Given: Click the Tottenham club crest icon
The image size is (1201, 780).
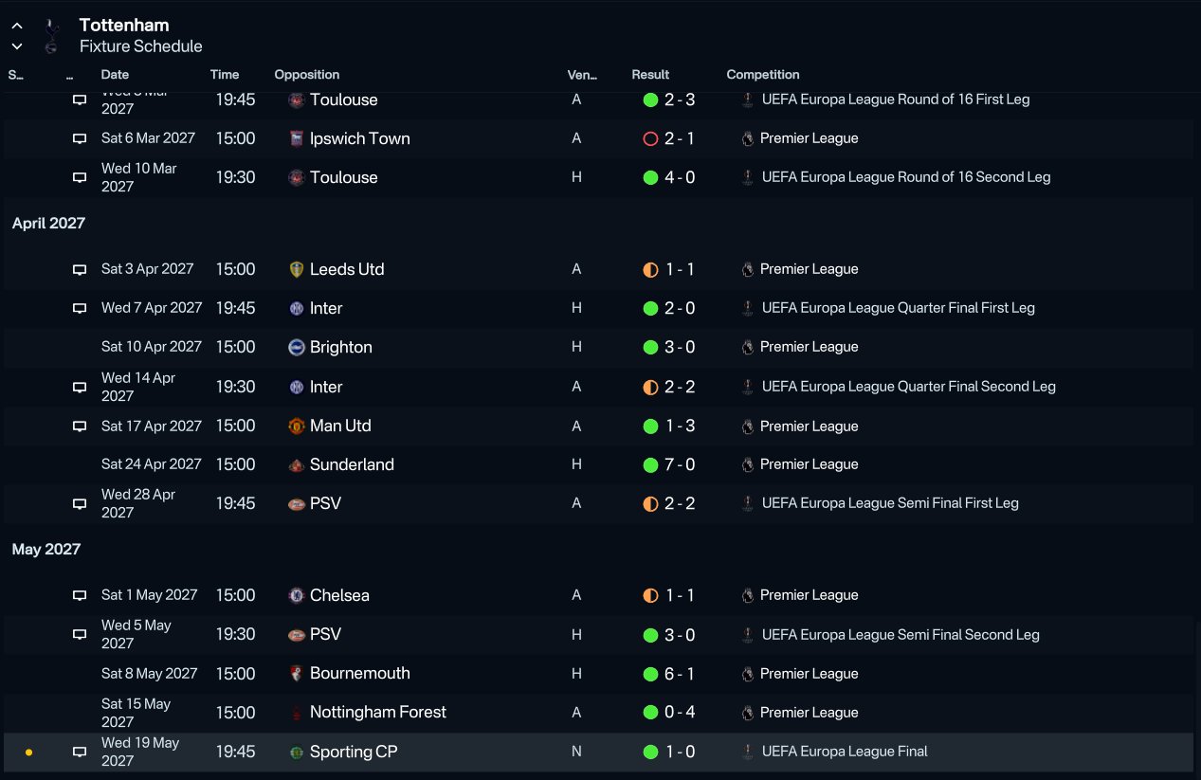Looking at the screenshot, I should coord(50,38).
